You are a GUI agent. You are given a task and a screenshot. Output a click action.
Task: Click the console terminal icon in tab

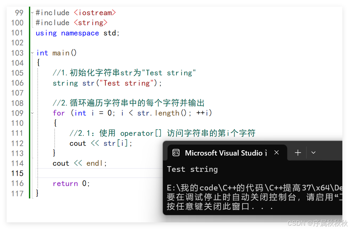[176, 153]
